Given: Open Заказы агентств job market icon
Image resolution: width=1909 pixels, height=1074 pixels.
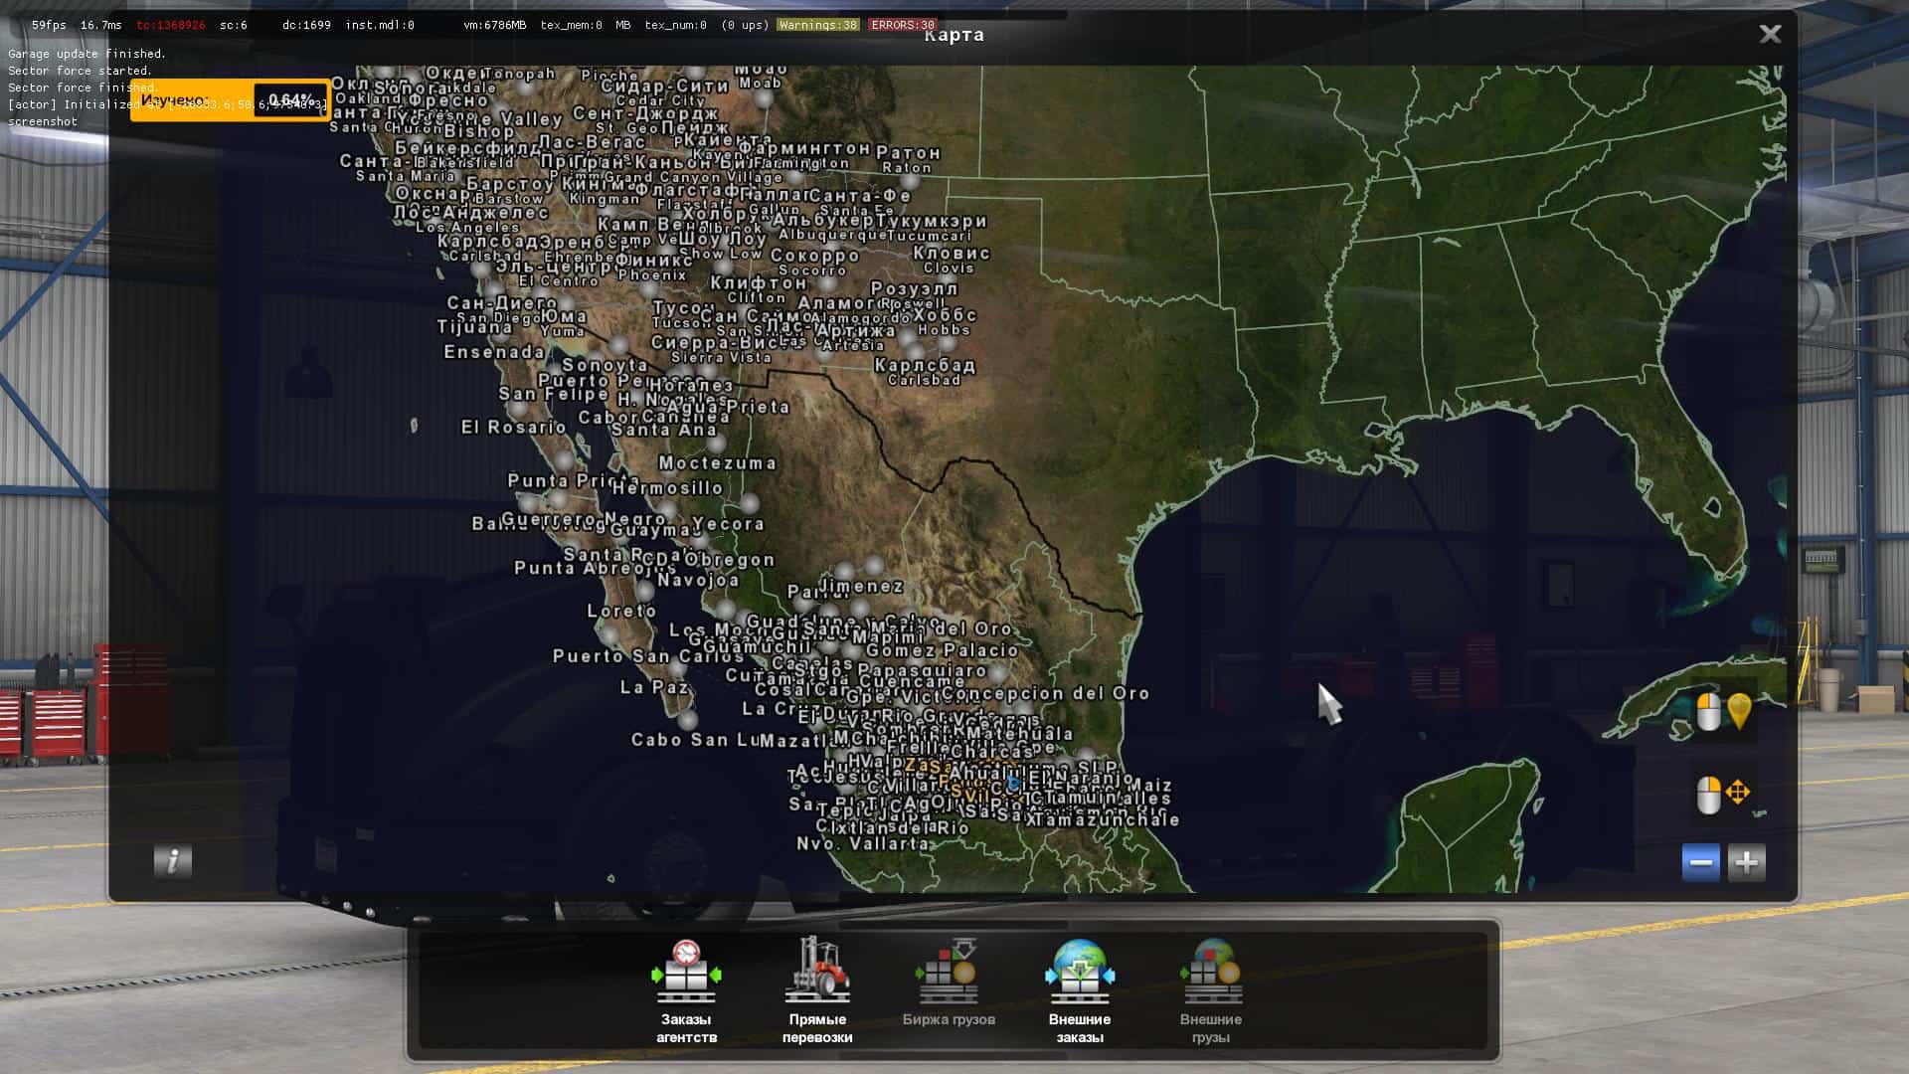Looking at the screenshot, I should click(x=686, y=973).
